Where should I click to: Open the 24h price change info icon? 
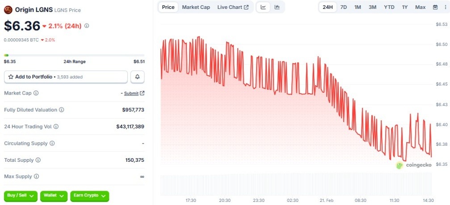pyautogui.click(x=87, y=26)
